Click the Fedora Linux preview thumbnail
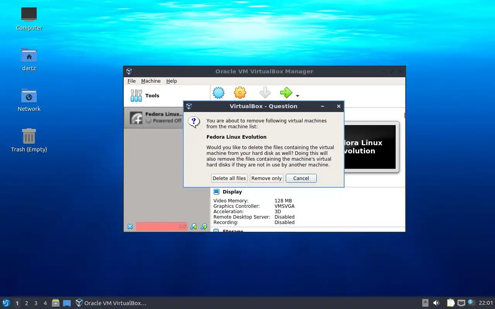The width and height of the screenshot is (495, 309). point(370,147)
